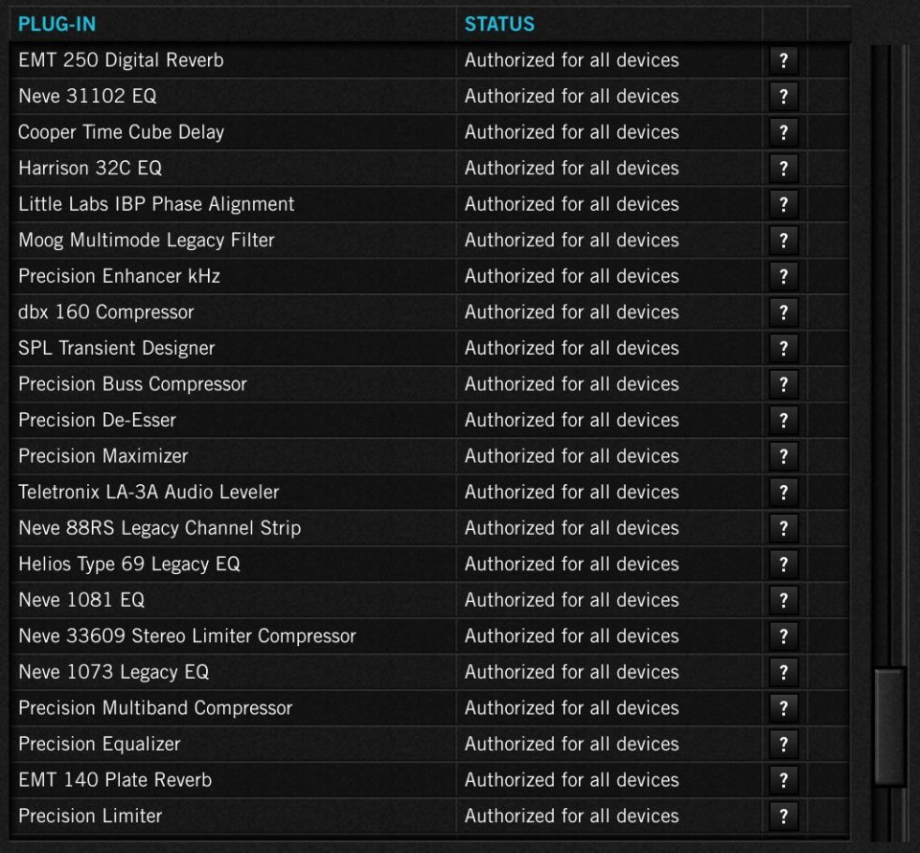Click the Authorized status for Helios Type 69 Legacy EQ
This screenshot has width=920, height=853.
[x=571, y=564]
